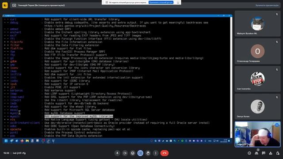Screen dimensions: 283x159
Task: Click the 'kerberos' flag name in terminal
Action: [x=16, y=91]
